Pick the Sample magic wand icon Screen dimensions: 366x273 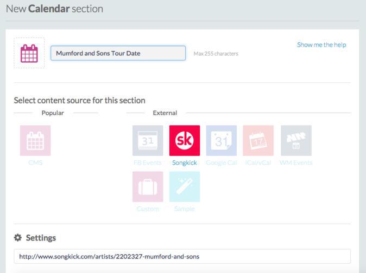tap(185, 187)
